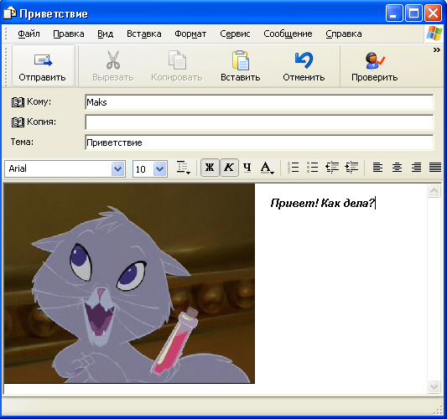
Task: Click the Отправить (Send) button
Action: click(x=43, y=66)
